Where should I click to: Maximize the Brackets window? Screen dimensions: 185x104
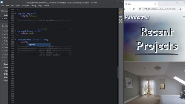click(x=118, y=2)
